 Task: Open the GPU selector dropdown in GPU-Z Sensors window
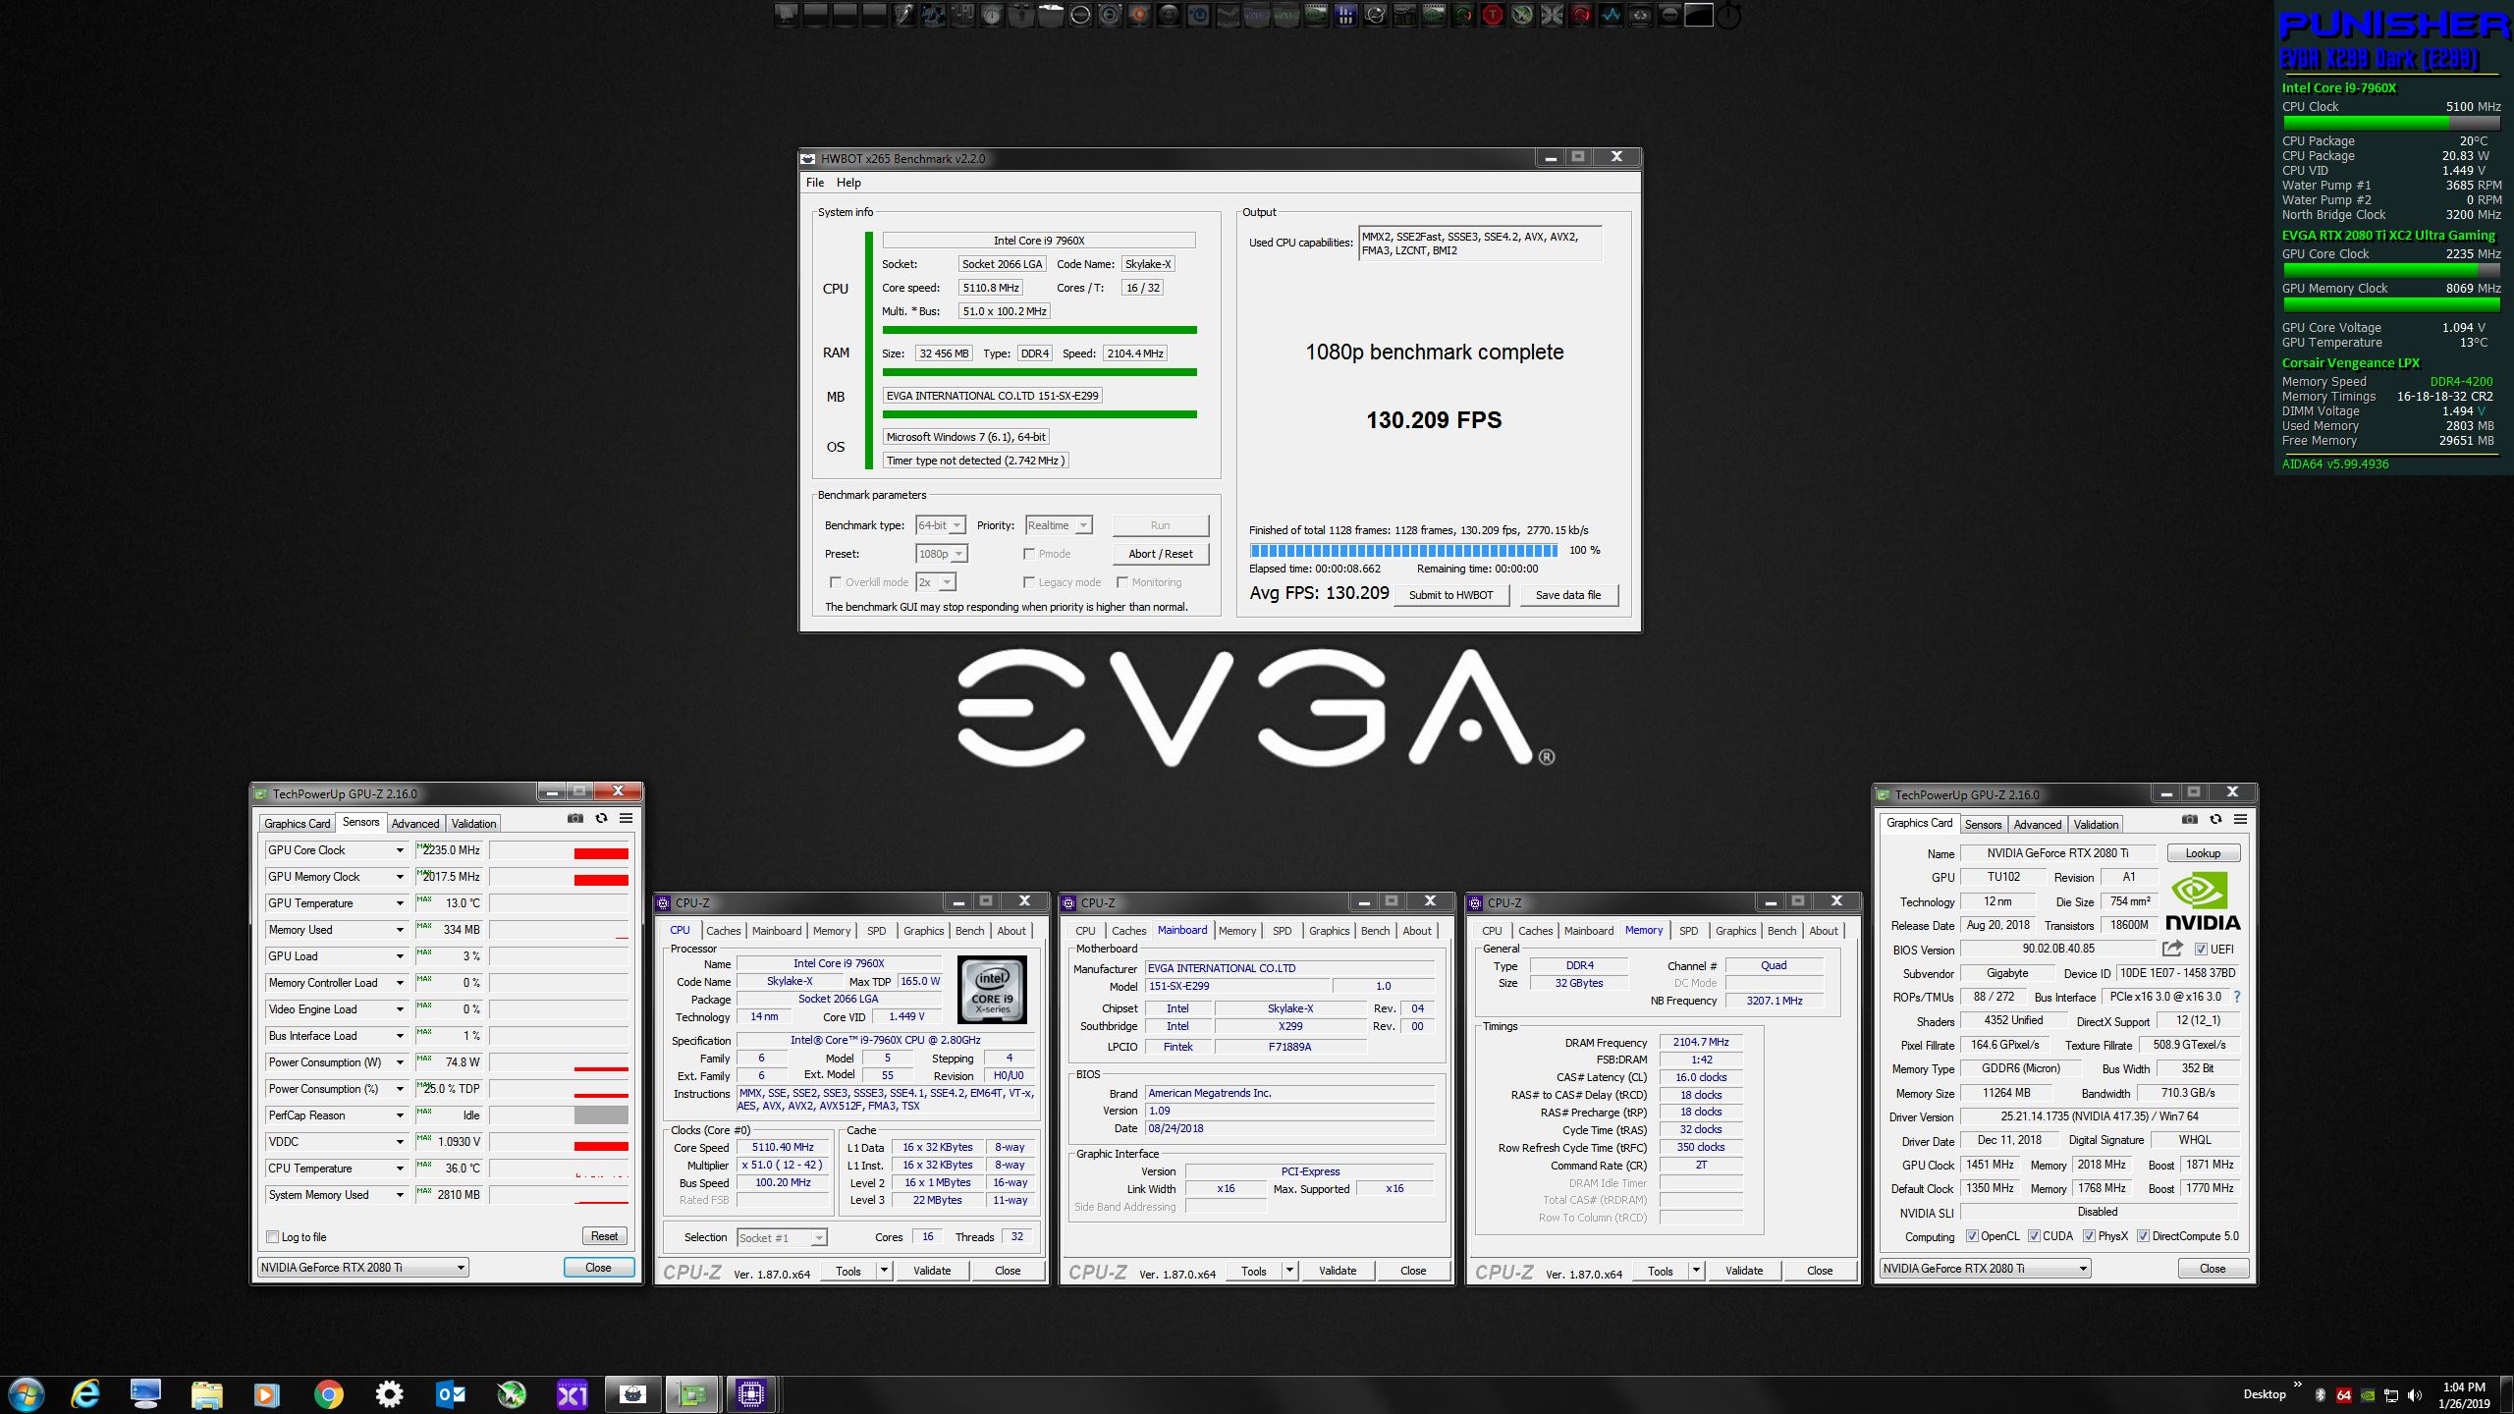362,1268
